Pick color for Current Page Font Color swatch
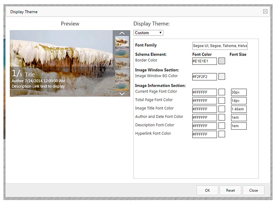Screen dimensions: 276x206 coord(222,92)
